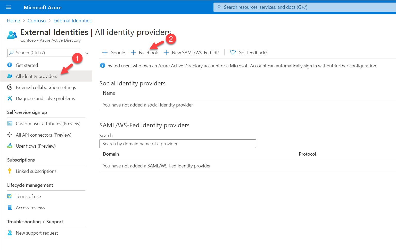Focus the sidebar Search (Ctrl+/) field
This screenshot has width=396, height=250.
pos(44,53)
